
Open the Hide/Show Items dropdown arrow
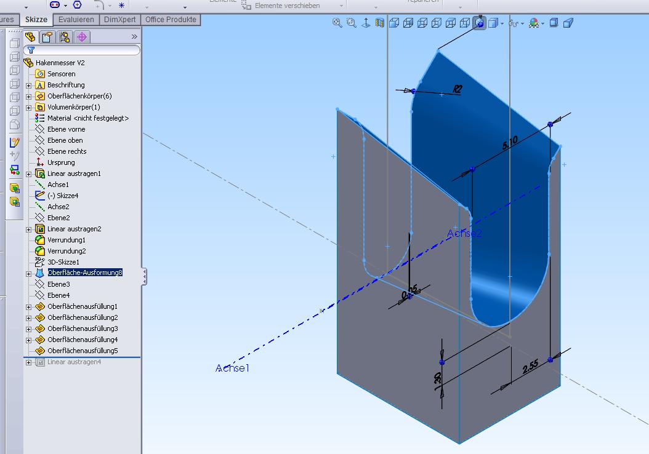tap(522, 23)
